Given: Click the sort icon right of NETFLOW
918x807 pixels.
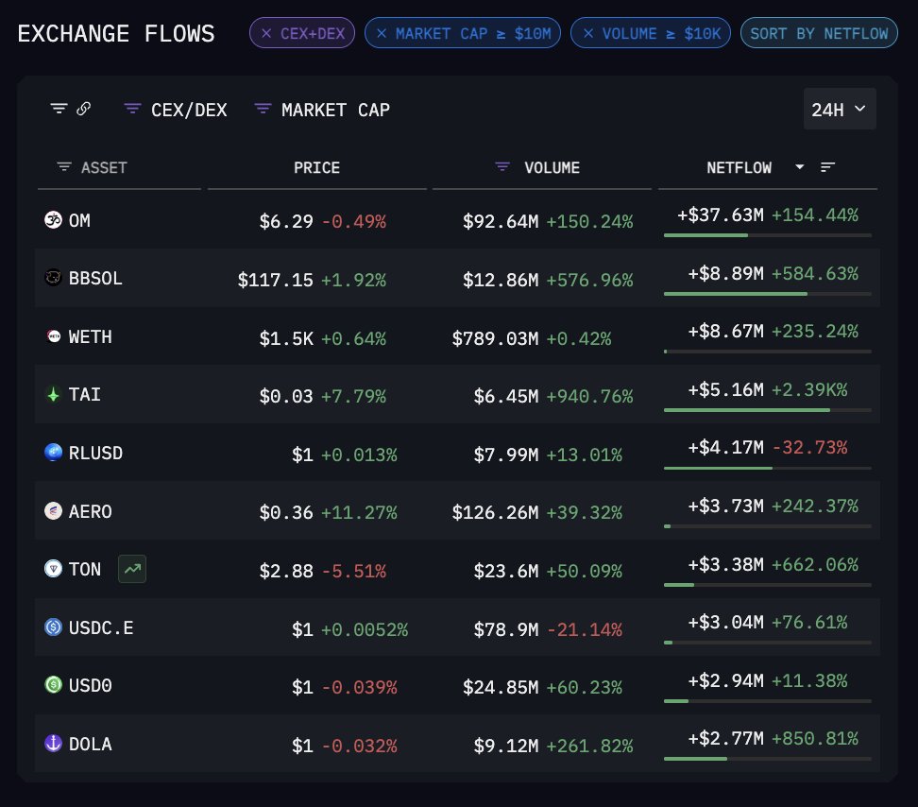Looking at the screenshot, I should [x=828, y=166].
